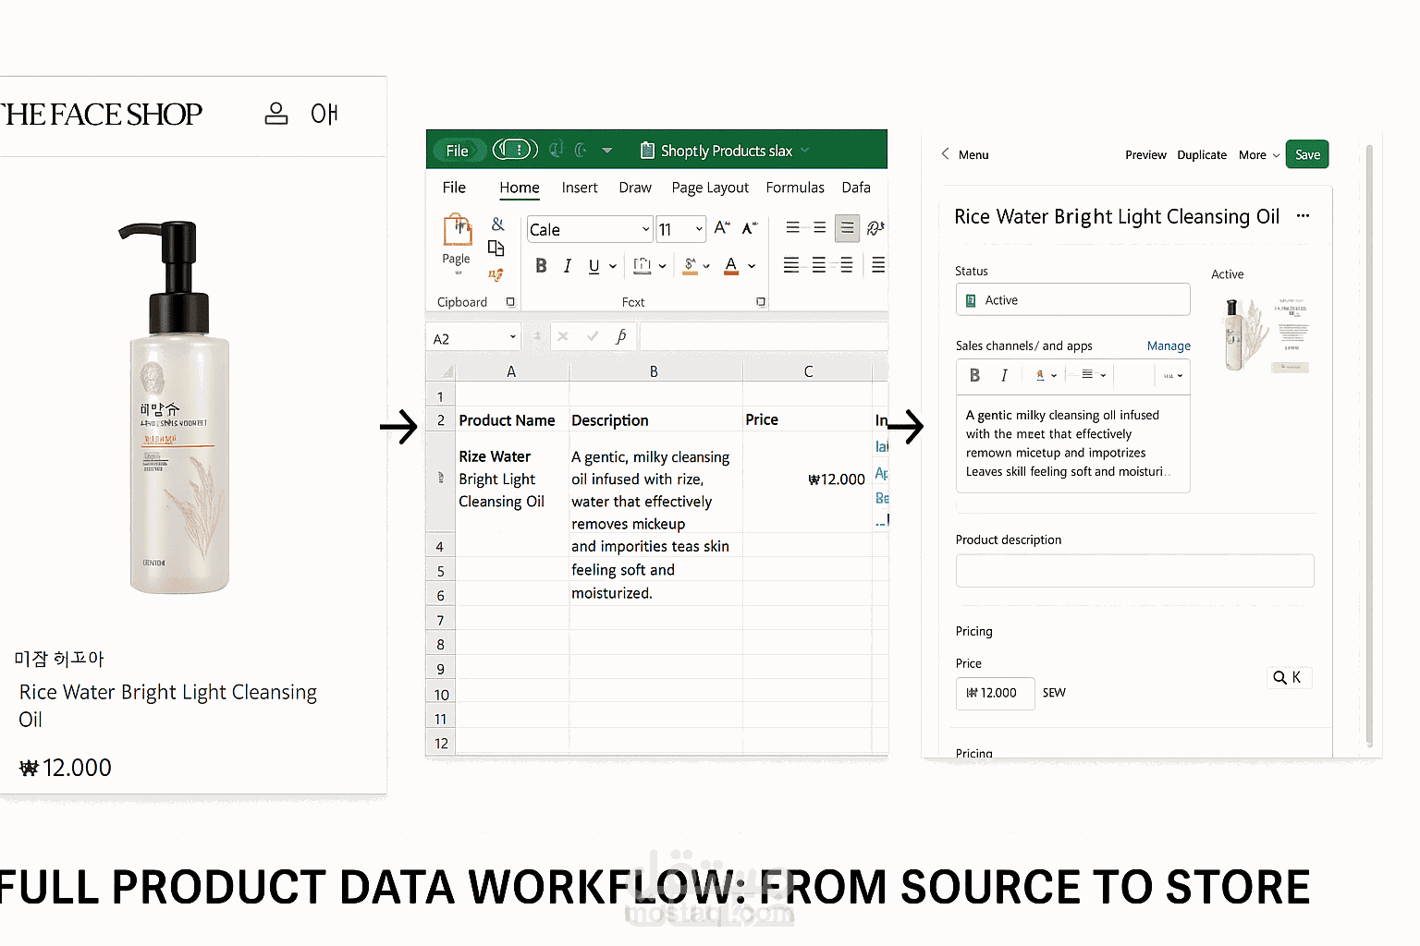
Task: Click The Face Shop logo
Action: pyautogui.click(x=101, y=115)
